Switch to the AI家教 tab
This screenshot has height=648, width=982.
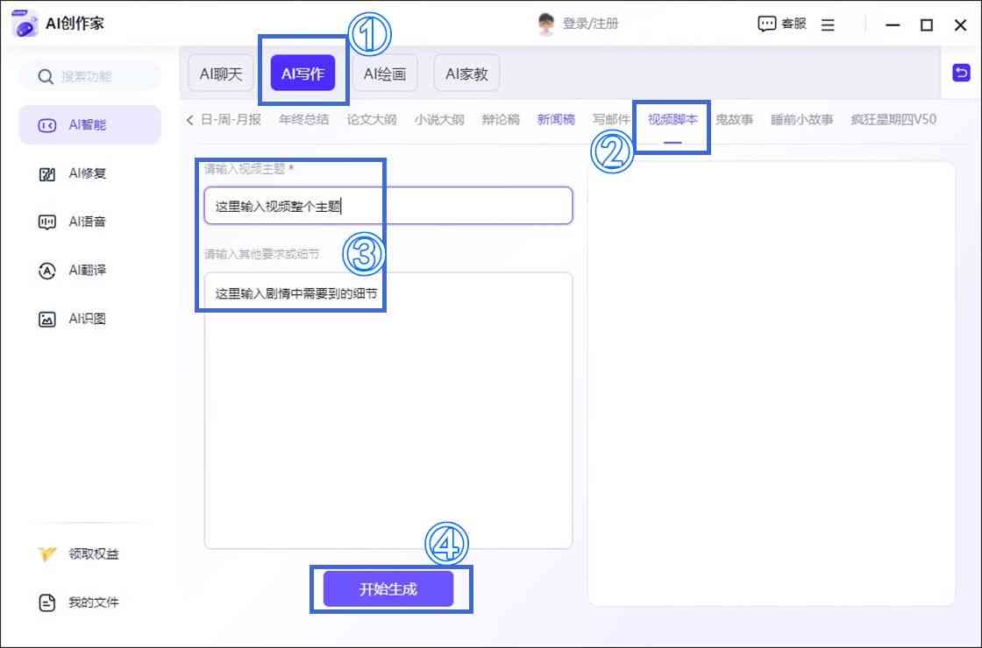466,74
